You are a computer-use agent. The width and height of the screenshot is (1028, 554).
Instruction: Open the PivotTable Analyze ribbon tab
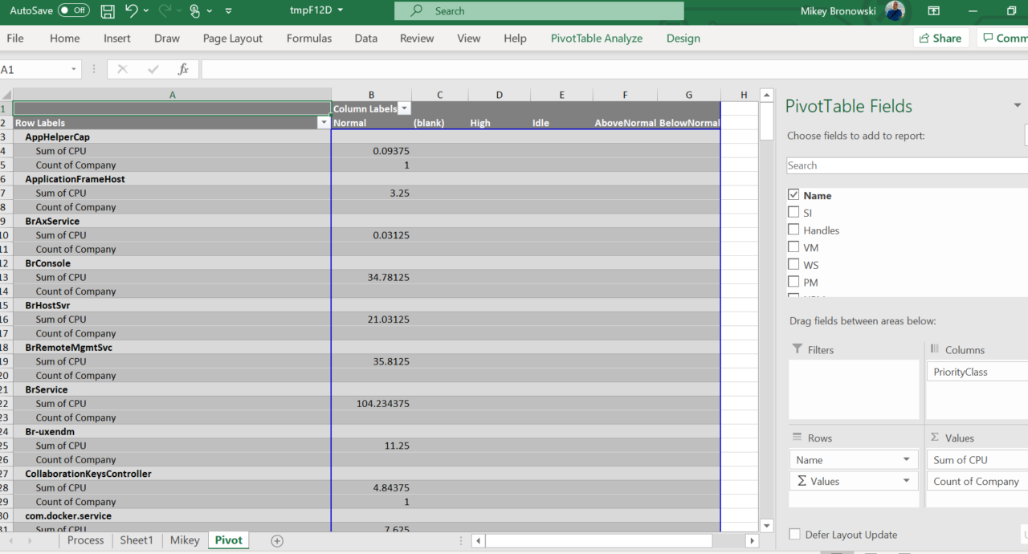[596, 38]
